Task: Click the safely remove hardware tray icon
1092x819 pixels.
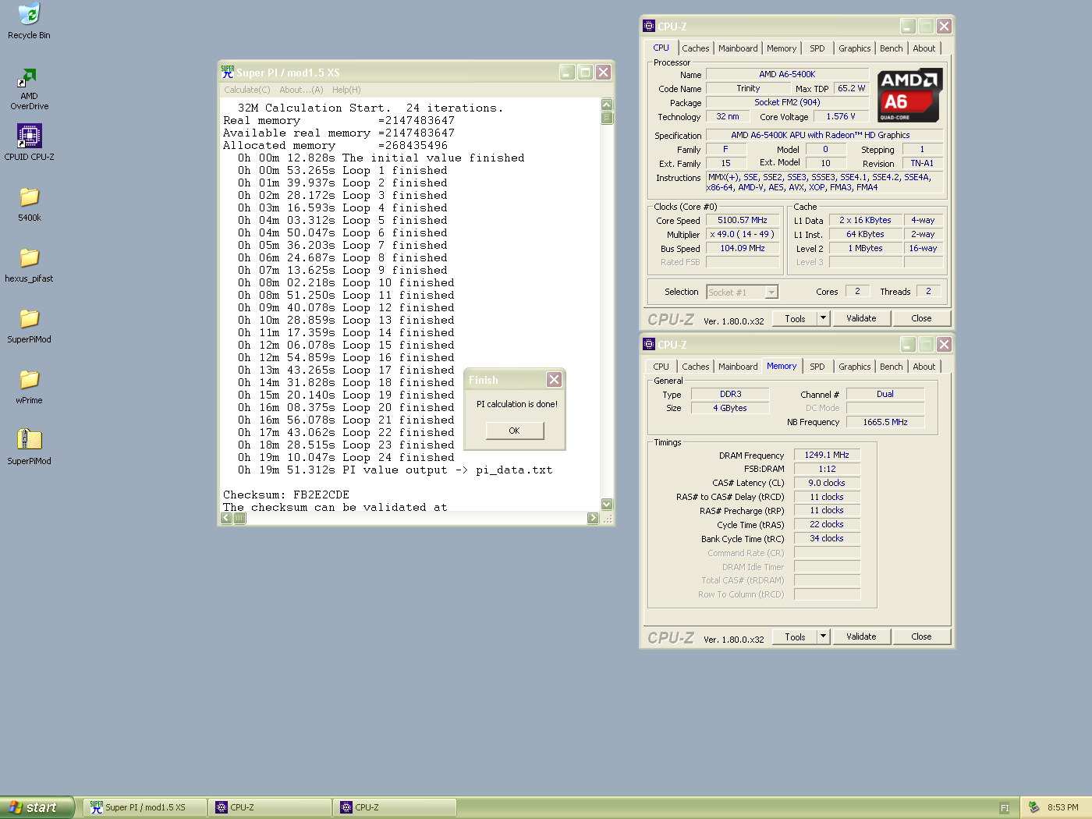Action: coord(1033,807)
